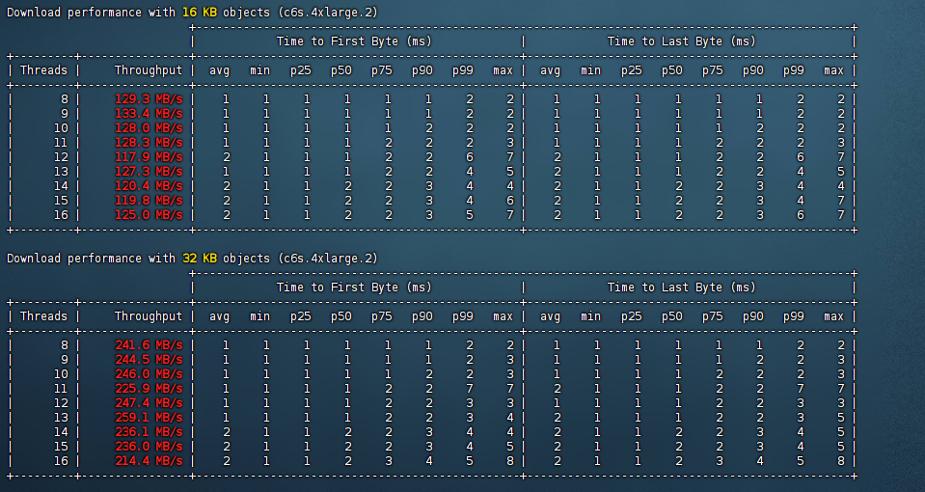Click the Throughput column header in 16 KB table
The width and height of the screenshot is (925, 492).
[x=149, y=70]
